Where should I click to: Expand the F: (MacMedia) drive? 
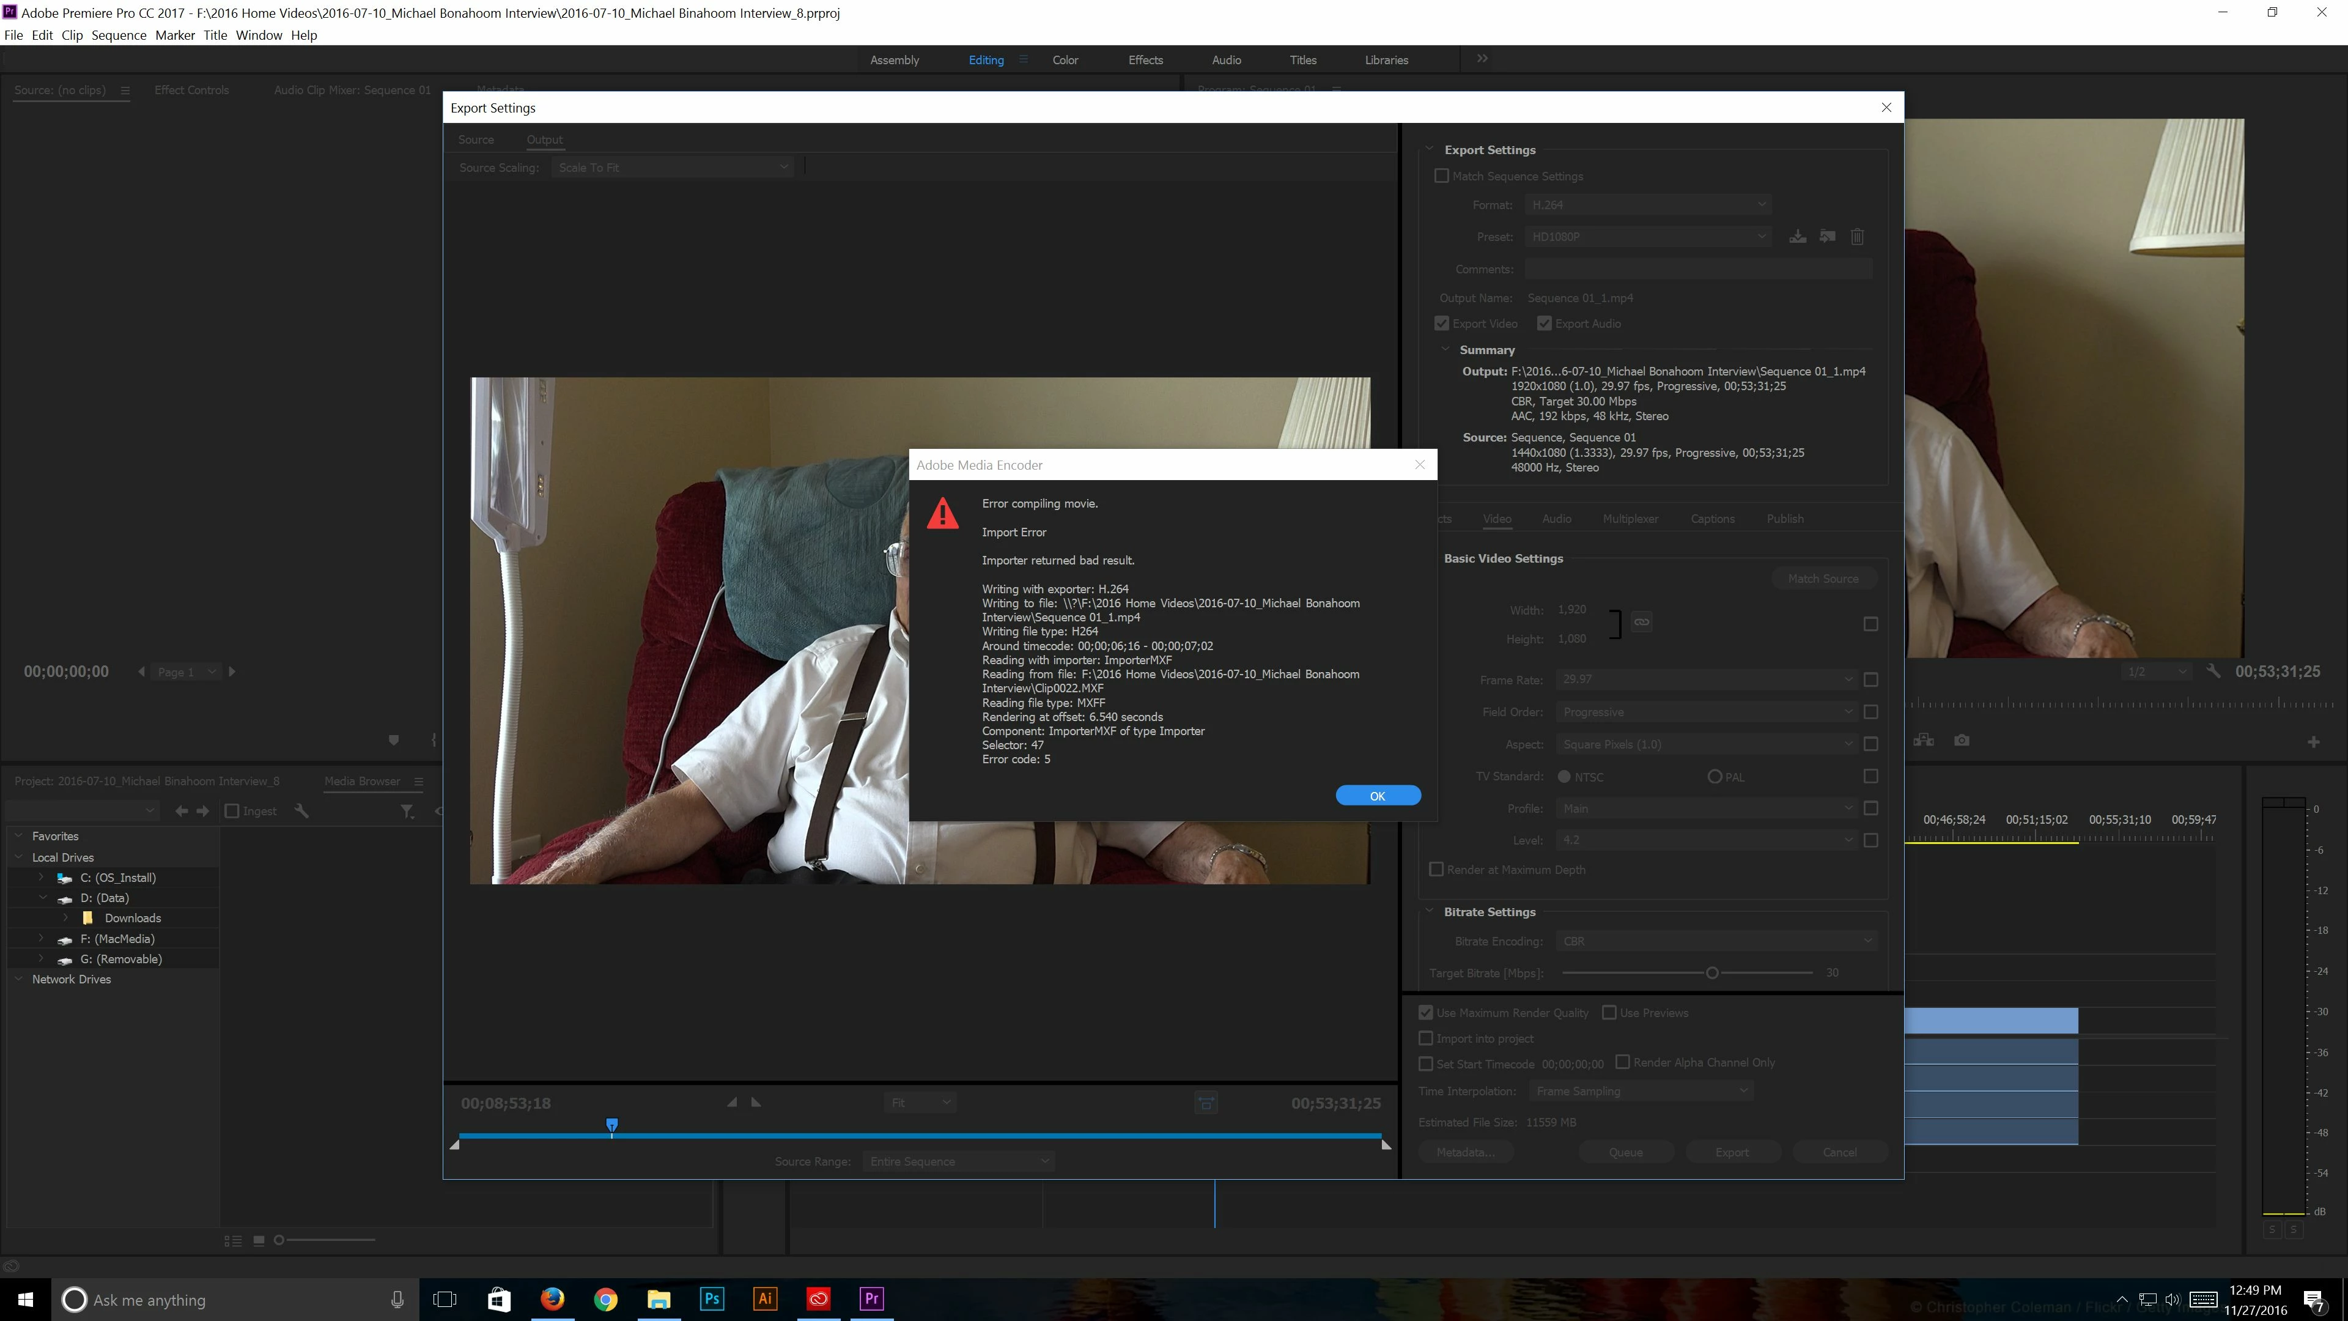(x=41, y=938)
